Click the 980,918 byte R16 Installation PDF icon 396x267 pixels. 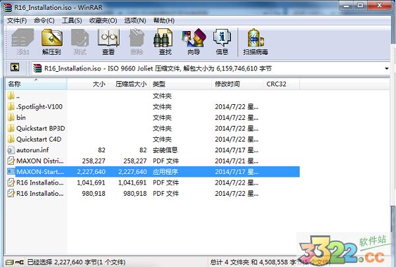(x=11, y=193)
